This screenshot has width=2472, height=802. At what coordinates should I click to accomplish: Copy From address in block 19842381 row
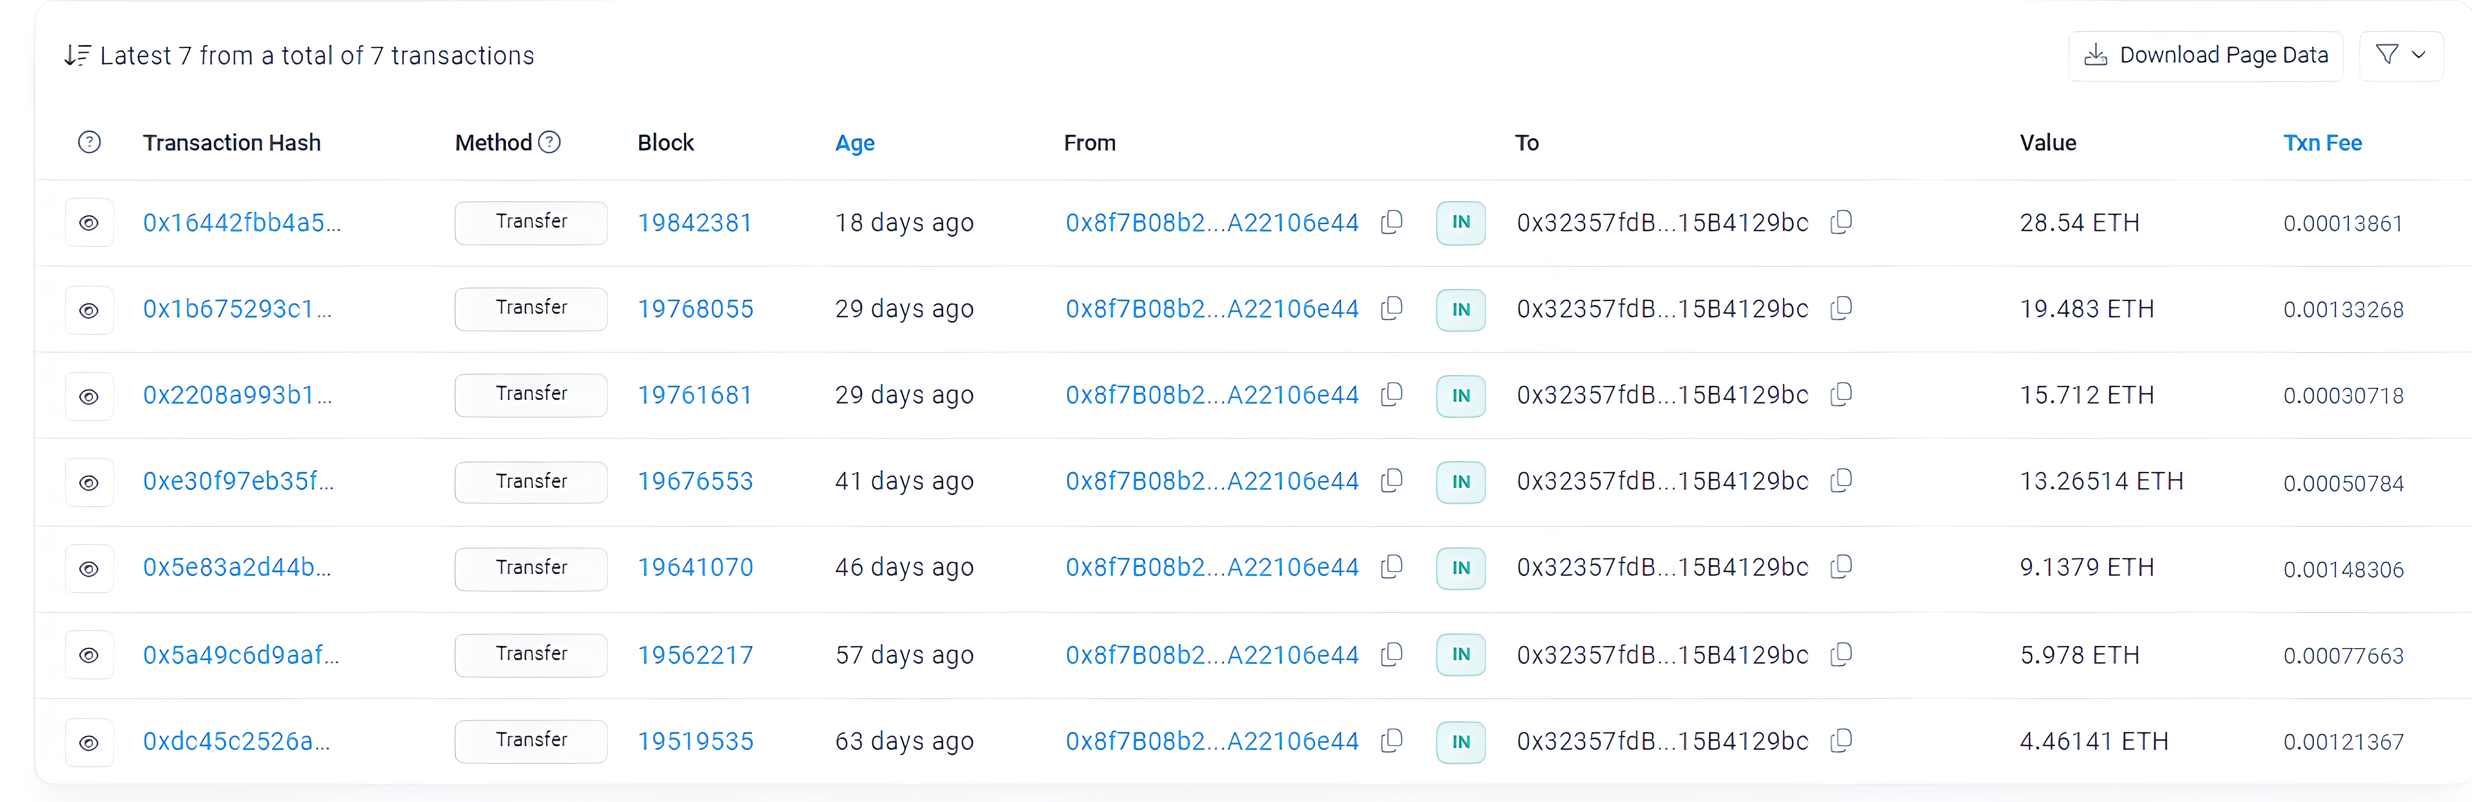tap(1391, 222)
